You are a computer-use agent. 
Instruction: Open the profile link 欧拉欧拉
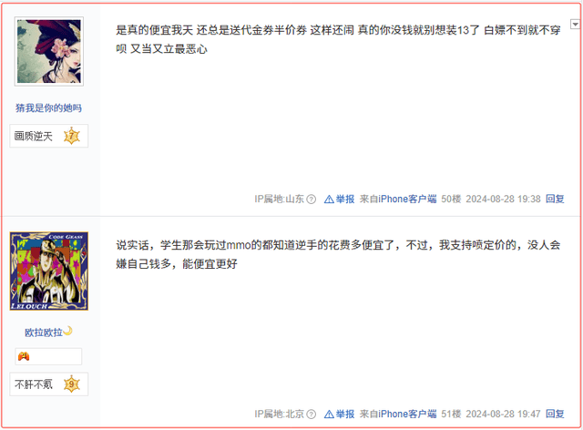point(44,333)
